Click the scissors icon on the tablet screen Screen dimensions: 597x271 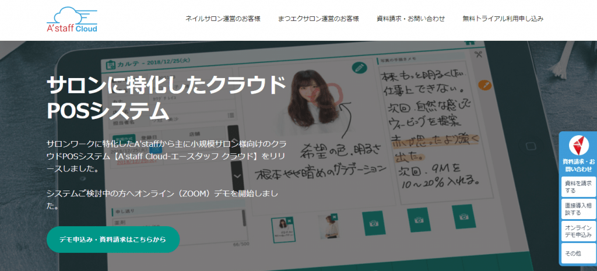click(479, 55)
